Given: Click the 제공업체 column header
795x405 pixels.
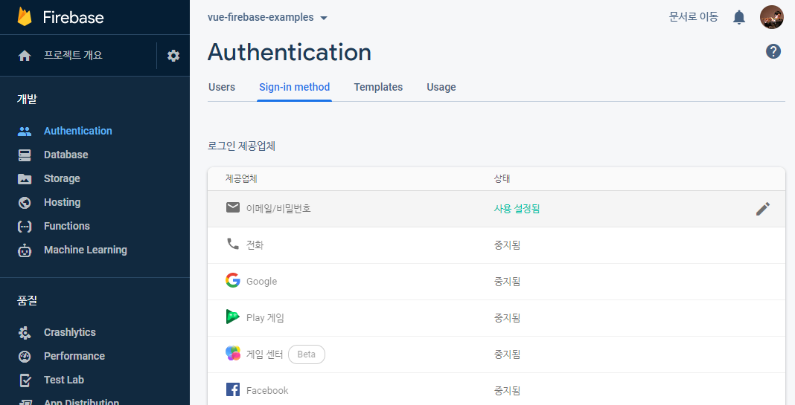Looking at the screenshot, I should (241, 178).
